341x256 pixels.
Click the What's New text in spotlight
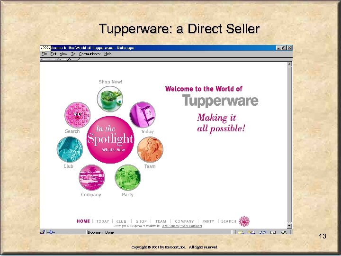tap(114, 150)
